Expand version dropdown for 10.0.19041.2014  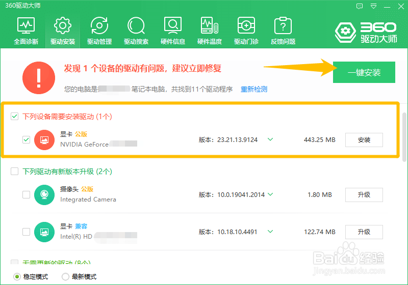(270, 194)
